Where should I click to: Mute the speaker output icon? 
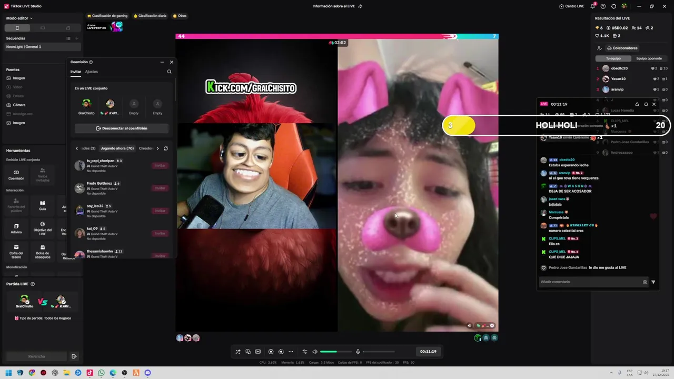coord(315,352)
